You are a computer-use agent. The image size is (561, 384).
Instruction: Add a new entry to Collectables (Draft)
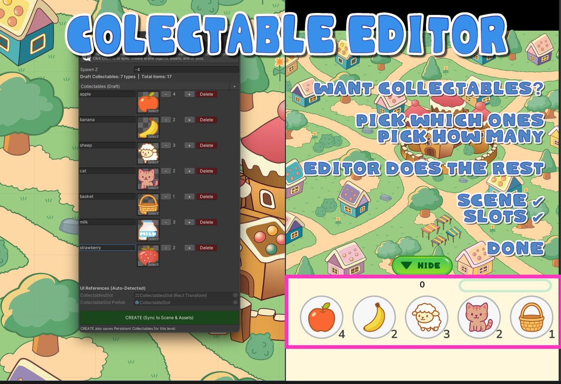pos(234,86)
